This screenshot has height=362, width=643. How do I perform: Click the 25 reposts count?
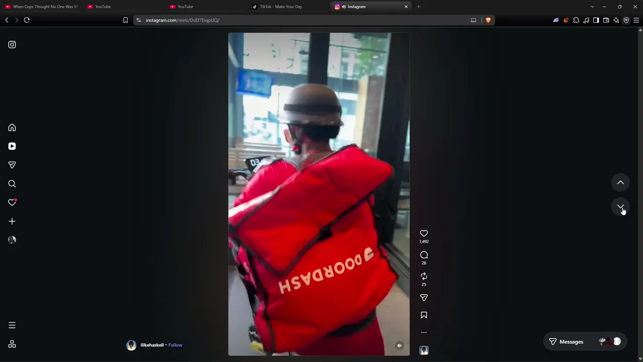point(424,285)
